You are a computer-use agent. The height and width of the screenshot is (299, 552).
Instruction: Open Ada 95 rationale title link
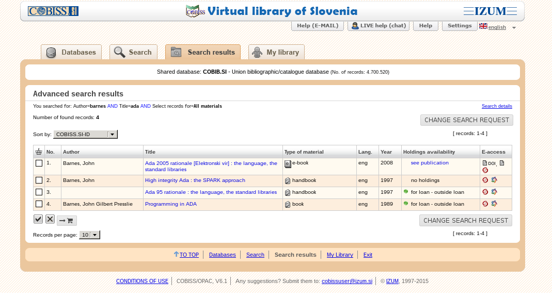click(x=211, y=192)
